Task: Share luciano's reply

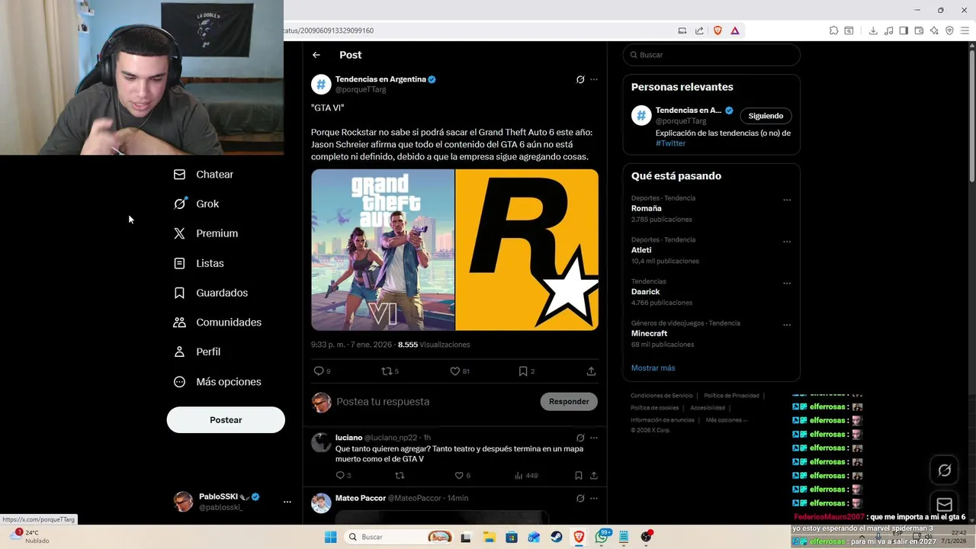Action: (x=593, y=476)
